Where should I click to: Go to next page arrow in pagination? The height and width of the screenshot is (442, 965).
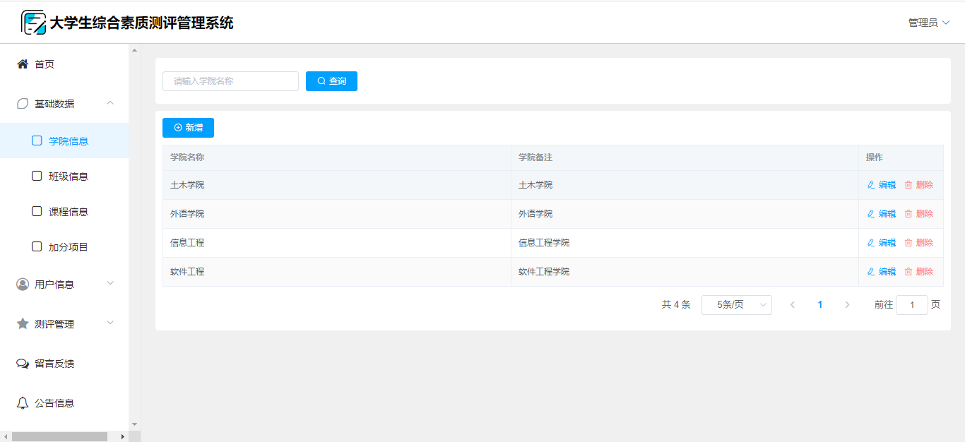tap(847, 305)
